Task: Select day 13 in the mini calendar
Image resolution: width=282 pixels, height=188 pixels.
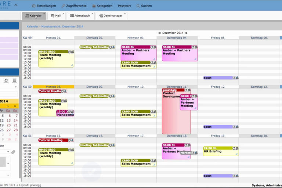Action: point(8,120)
